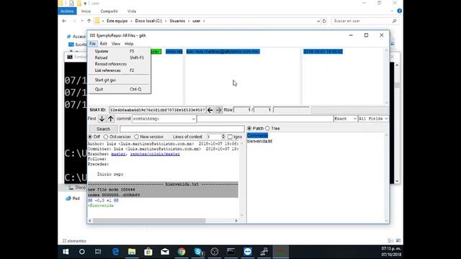
Task: Open Mail app on the taskbar
Action: pos(165,252)
